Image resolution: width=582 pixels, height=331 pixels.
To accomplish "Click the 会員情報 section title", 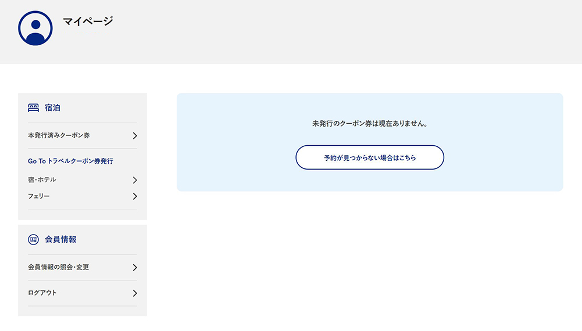I will coord(60,239).
